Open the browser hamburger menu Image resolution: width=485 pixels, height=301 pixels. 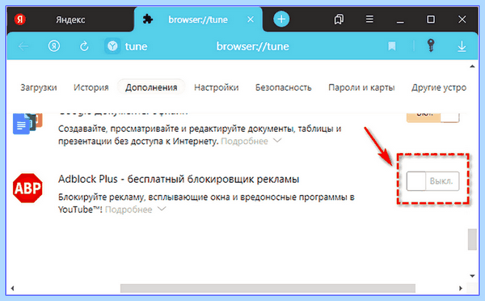point(369,19)
